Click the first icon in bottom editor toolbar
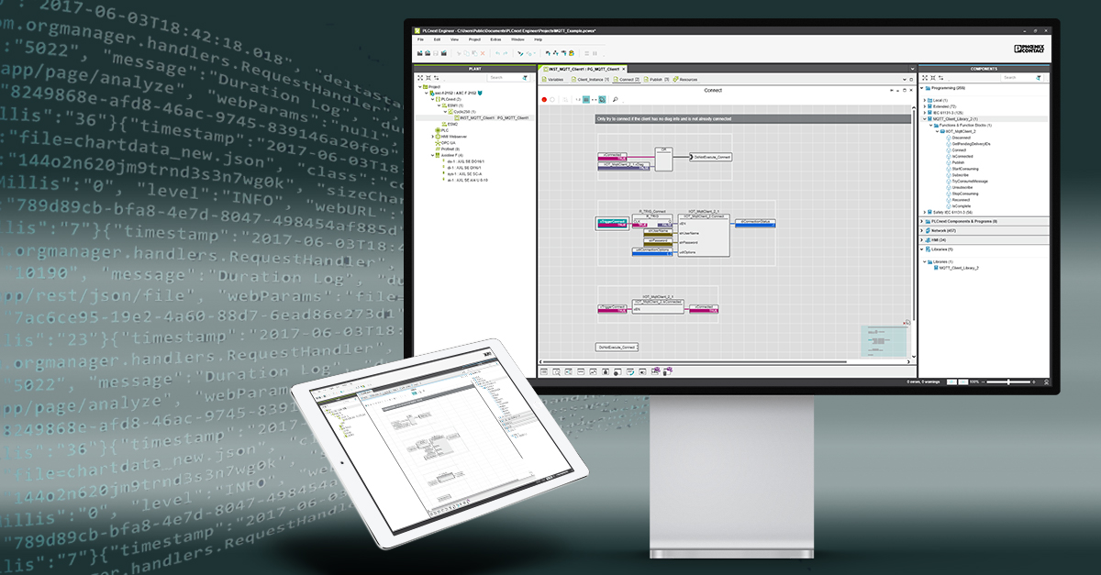The height and width of the screenshot is (575, 1101). coord(544,371)
